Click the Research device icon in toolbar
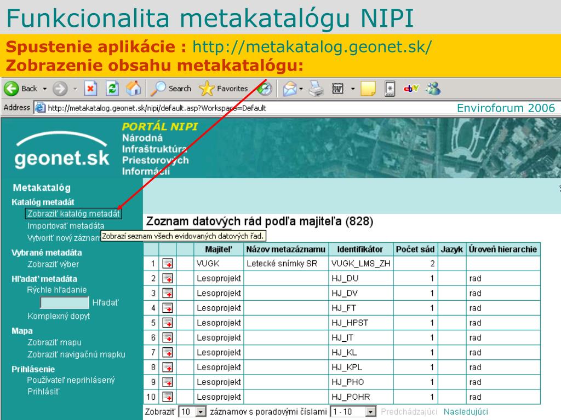The height and width of the screenshot is (420, 561). [390, 89]
